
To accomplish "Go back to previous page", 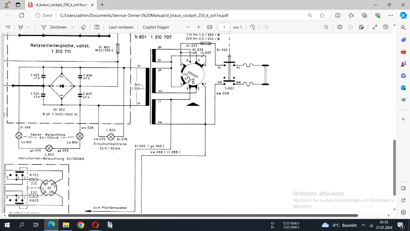I will pos(8,15).
